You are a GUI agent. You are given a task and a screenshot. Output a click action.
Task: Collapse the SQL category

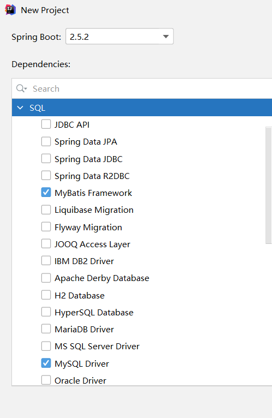20,108
